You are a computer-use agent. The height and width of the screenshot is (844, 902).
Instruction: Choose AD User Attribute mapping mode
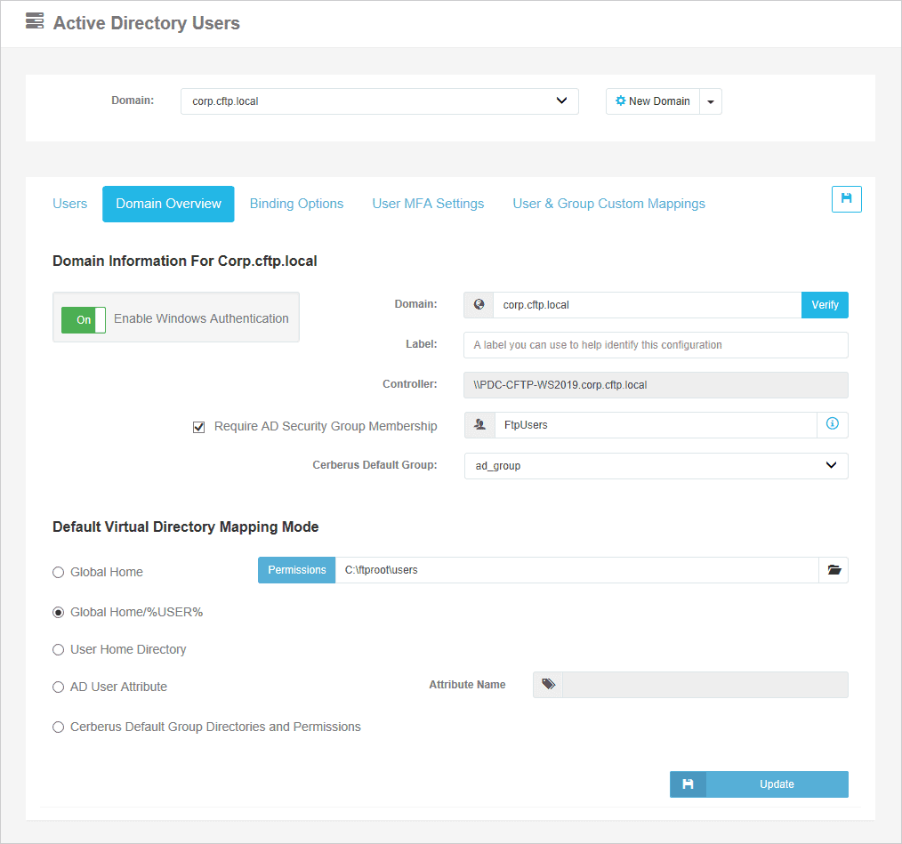click(58, 687)
